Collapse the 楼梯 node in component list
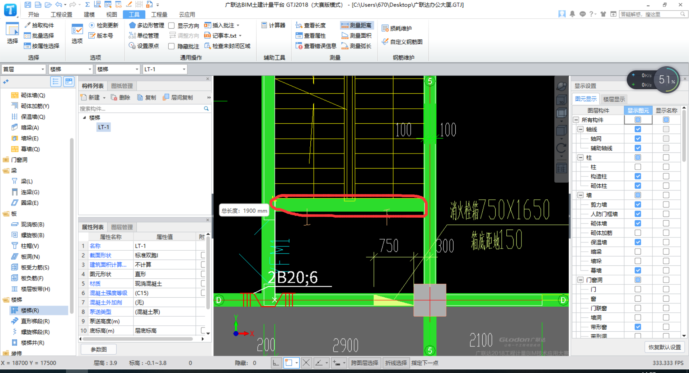689x373 pixels. click(85, 118)
